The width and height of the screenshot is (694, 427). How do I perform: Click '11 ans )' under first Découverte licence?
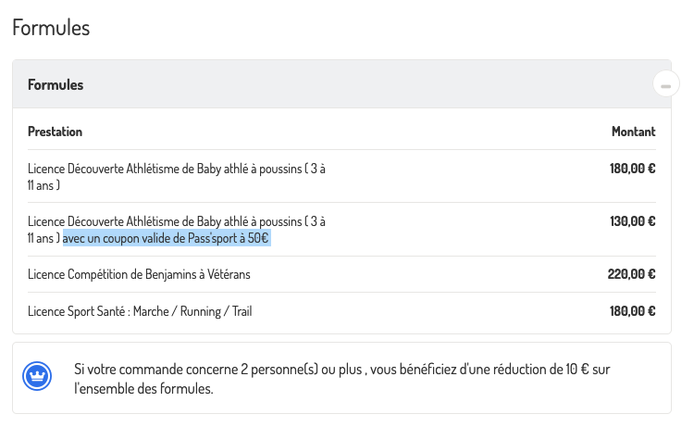(43, 186)
